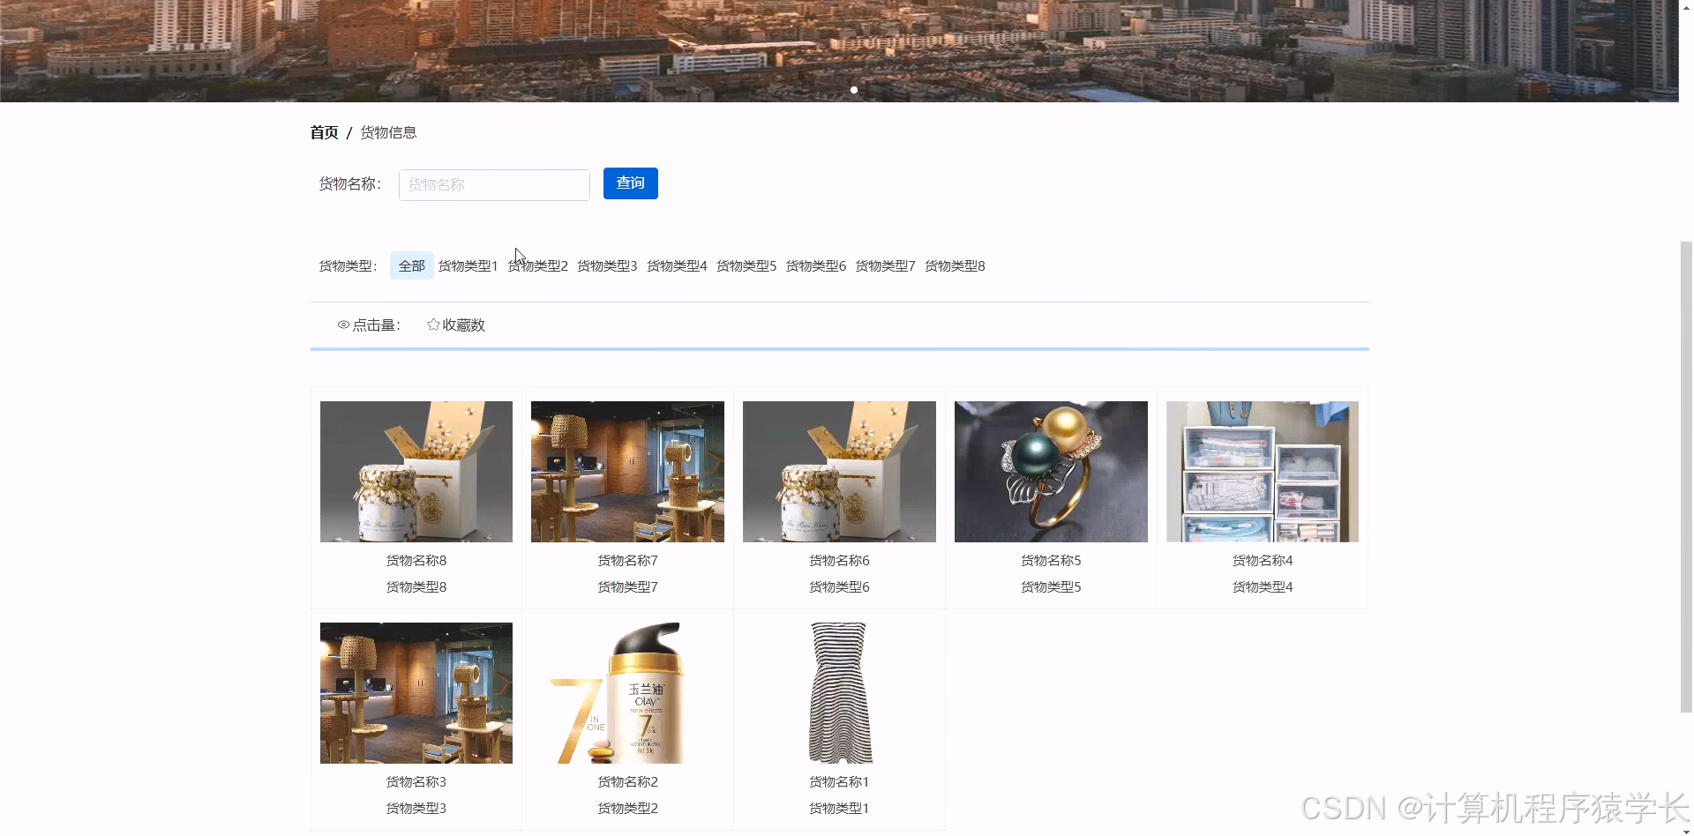The image size is (1694, 836).
Task: Choose the 货物类型5 filter
Action: [746, 265]
